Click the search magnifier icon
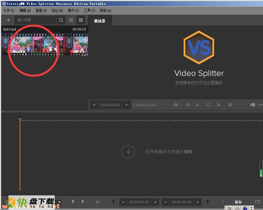The width and height of the screenshot is (263, 210). (x=61, y=20)
